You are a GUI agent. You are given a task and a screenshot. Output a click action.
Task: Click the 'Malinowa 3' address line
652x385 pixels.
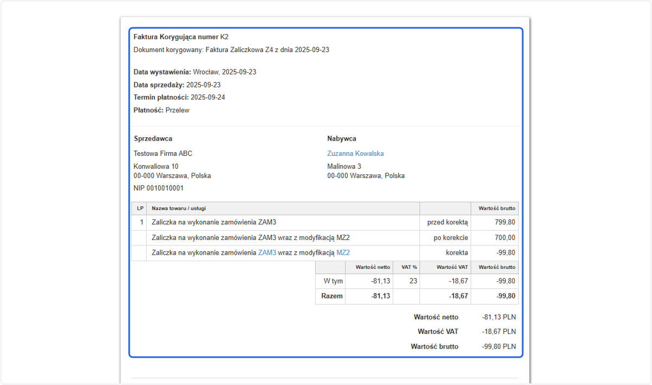point(344,167)
